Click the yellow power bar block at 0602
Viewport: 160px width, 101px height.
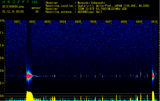[30, 96]
